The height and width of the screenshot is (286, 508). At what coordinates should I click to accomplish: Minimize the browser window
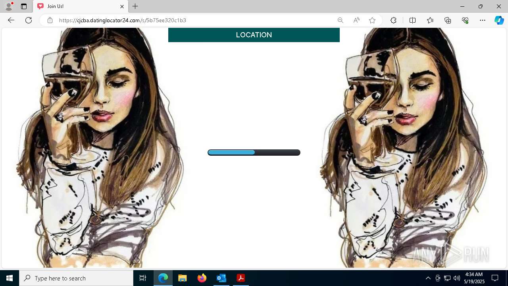462,6
